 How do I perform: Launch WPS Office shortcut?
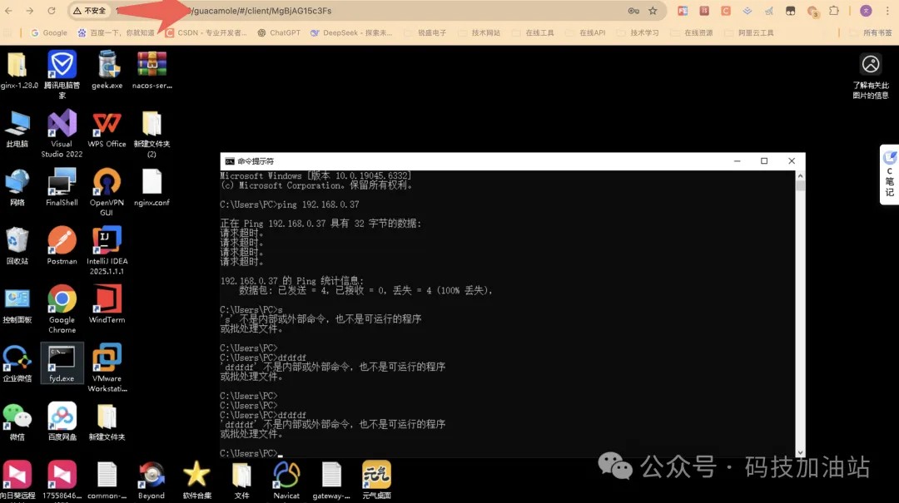[x=107, y=129]
